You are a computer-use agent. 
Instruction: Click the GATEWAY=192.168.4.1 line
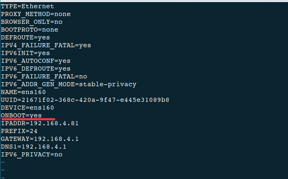(39, 139)
